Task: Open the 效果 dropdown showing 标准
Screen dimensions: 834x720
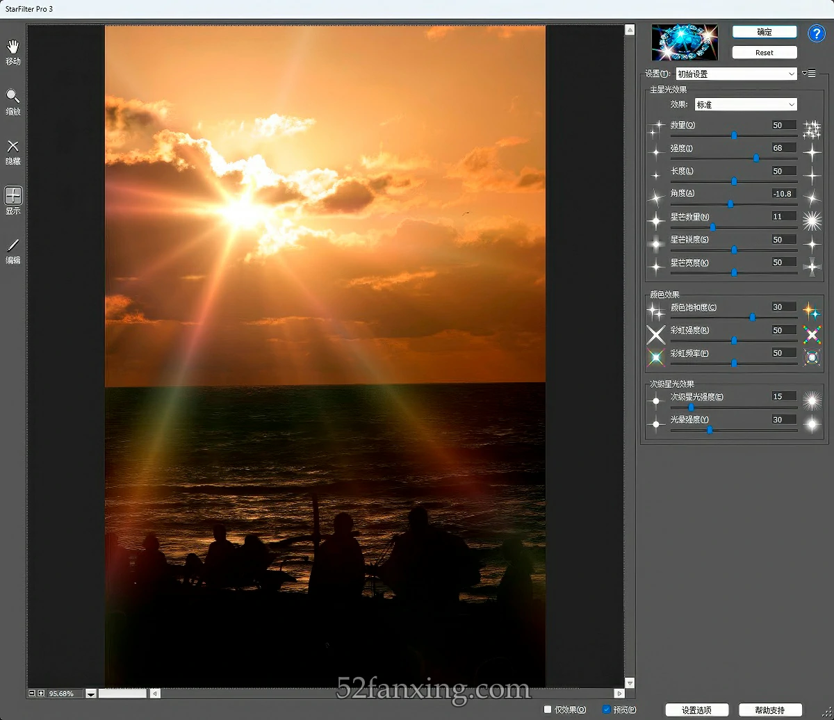Action: coord(746,104)
